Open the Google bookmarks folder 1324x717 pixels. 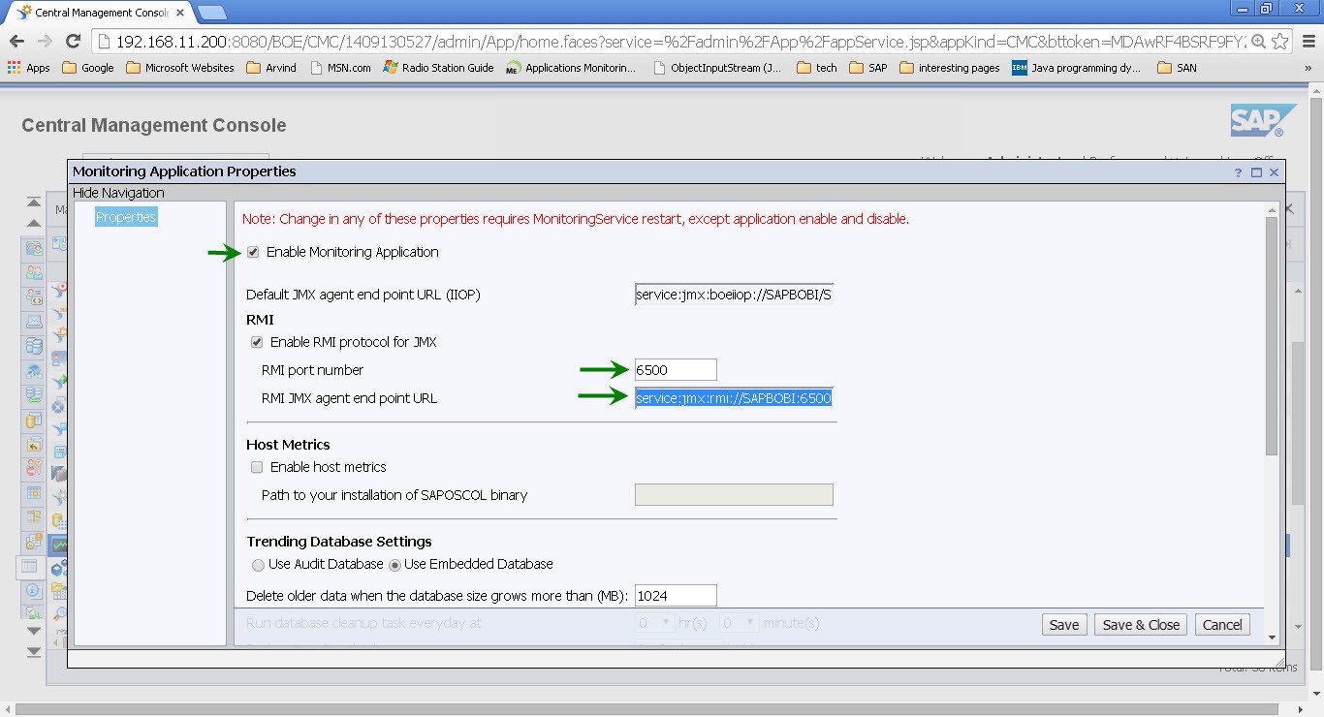[x=87, y=68]
